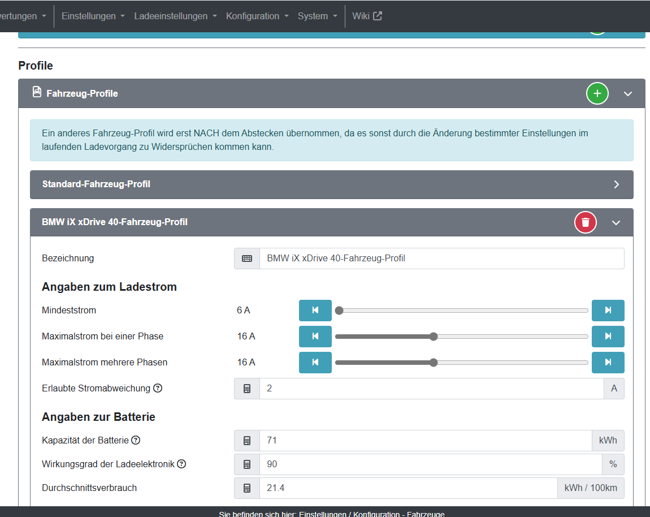
Task: Click help icon for Wirkungsgrad der Ladeelektronik
Action: [x=181, y=464]
